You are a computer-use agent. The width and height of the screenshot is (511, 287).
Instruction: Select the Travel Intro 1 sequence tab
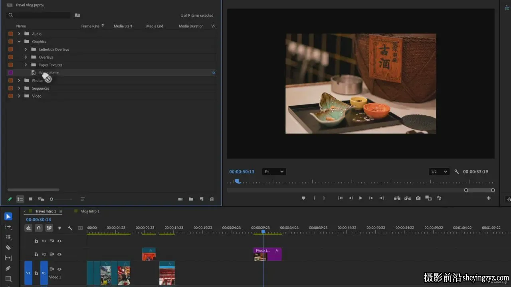coord(46,211)
